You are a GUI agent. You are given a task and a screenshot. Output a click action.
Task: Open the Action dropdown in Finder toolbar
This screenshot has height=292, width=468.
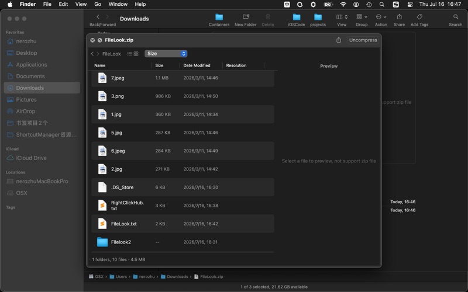click(x=381, y=17)
